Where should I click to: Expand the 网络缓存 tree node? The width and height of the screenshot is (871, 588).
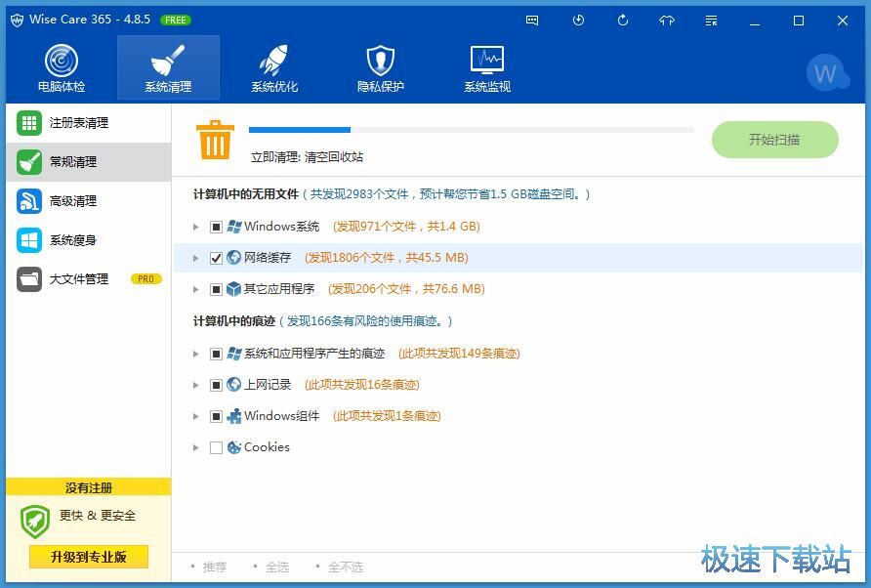[195, 258]
